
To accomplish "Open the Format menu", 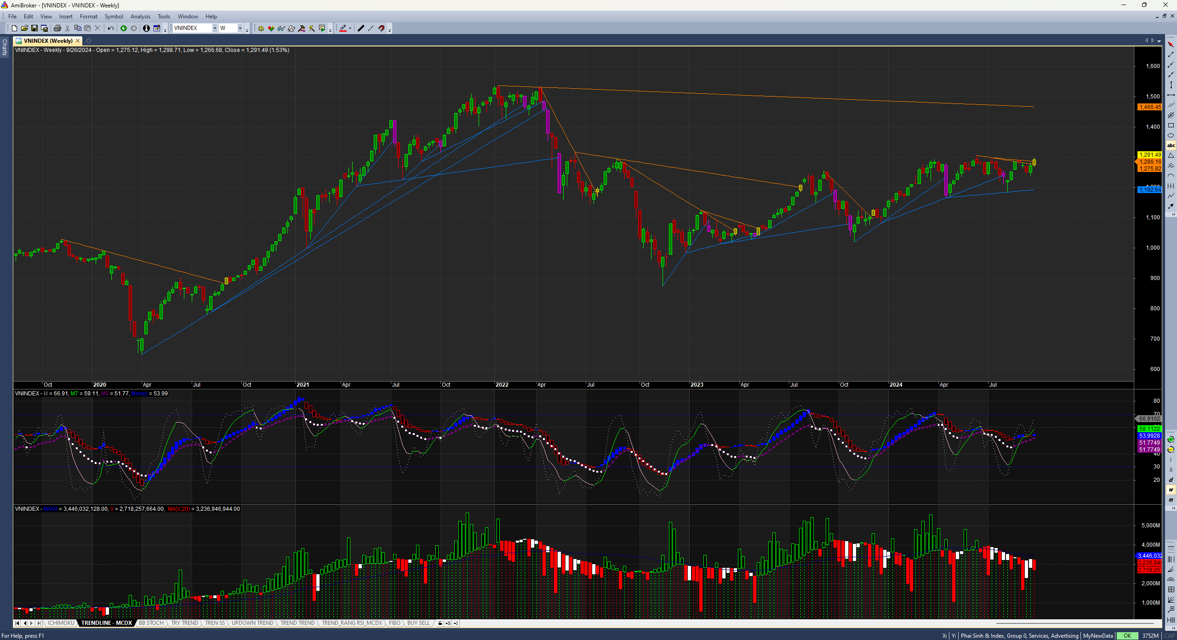I will pos(89,17).
